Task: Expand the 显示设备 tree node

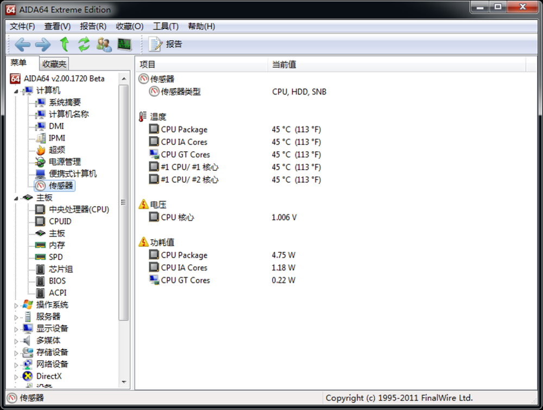Action: 16,329
